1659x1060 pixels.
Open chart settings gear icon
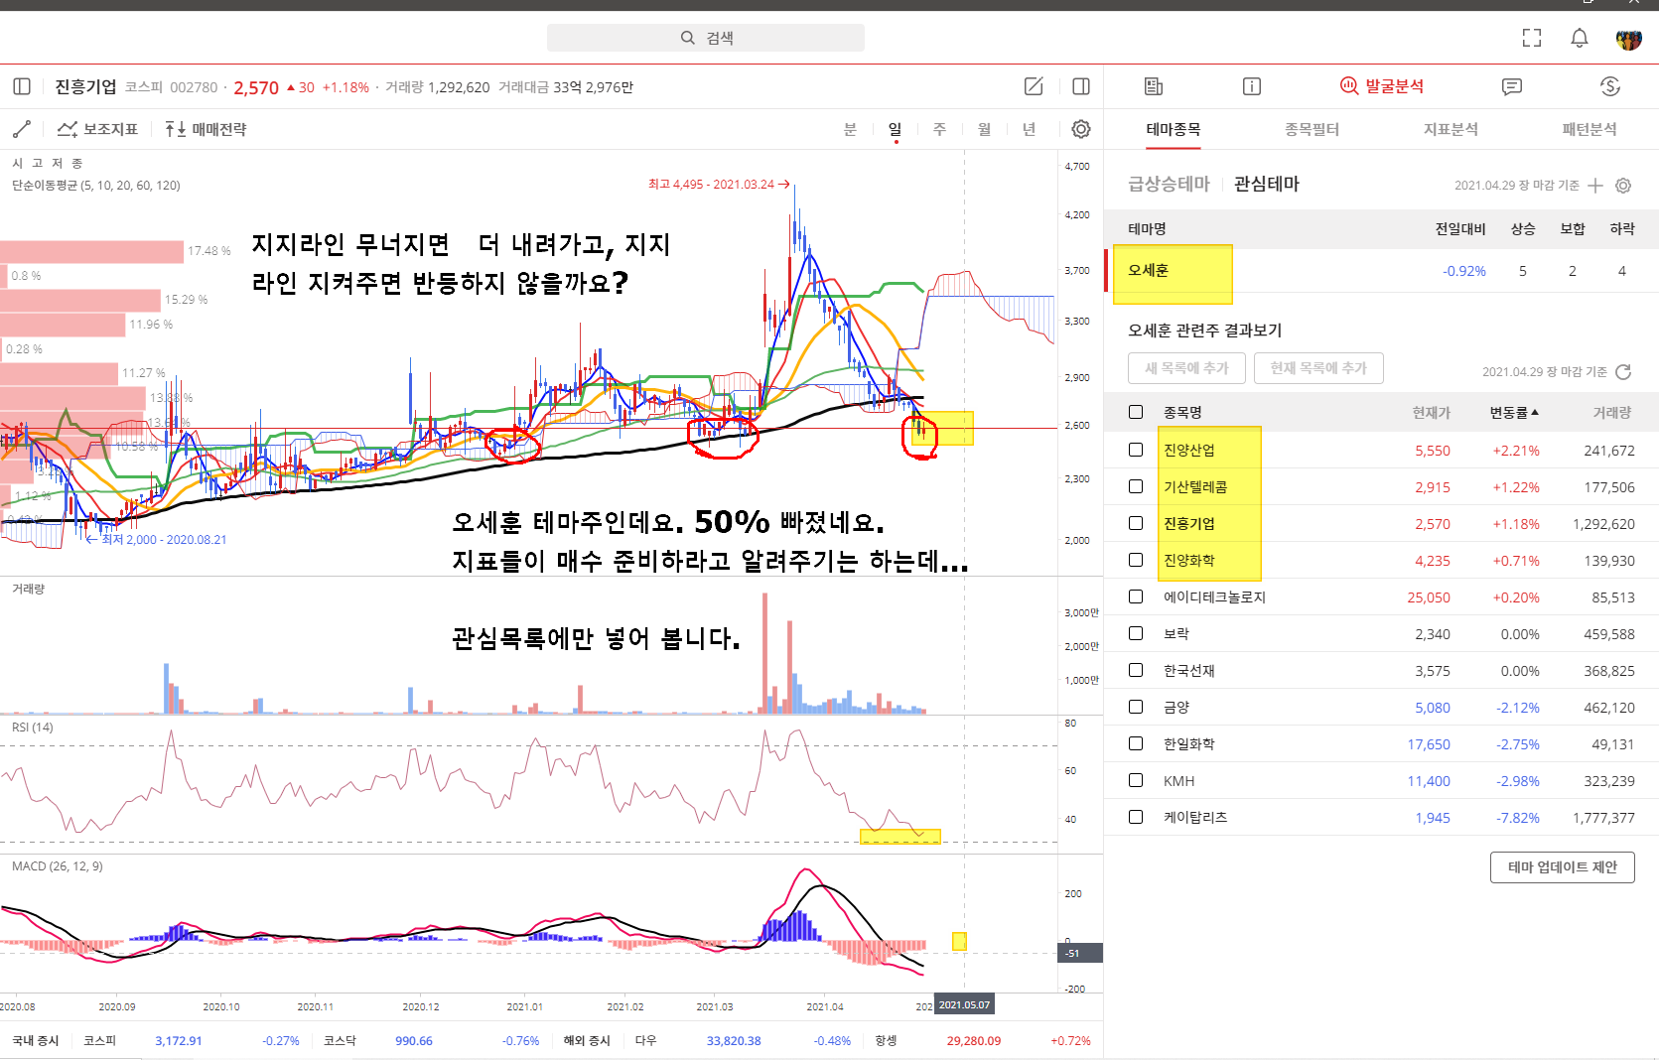1081,129
